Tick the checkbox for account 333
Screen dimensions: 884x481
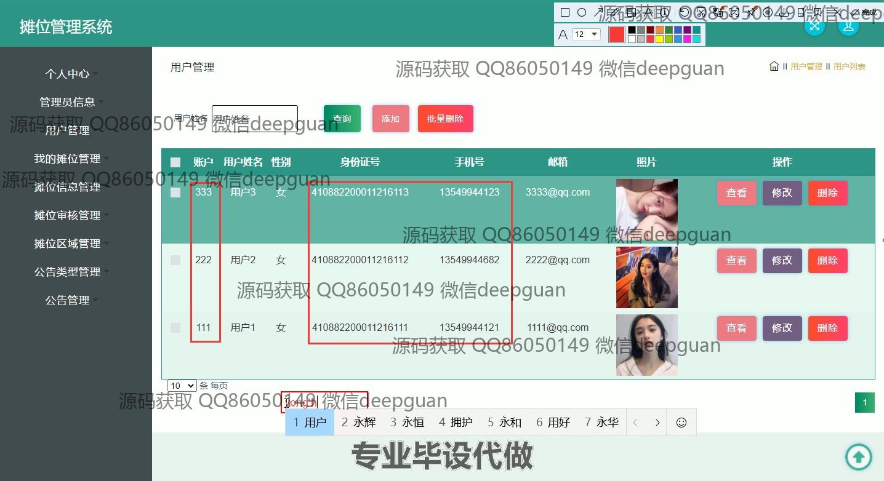pyautogui.click(x=175, y=193)
